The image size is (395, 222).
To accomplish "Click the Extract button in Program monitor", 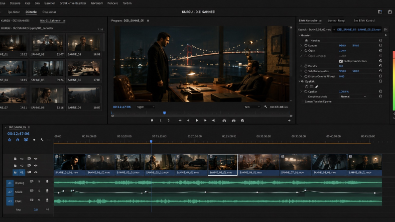I will coord(234,120).
